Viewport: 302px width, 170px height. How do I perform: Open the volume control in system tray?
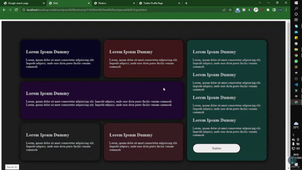tap(298, 149)
